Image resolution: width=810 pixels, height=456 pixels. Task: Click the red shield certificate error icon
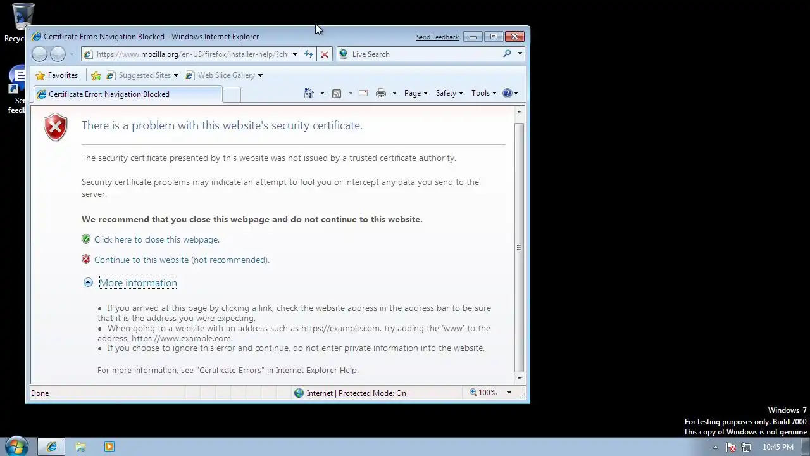(x=56, y=127)
